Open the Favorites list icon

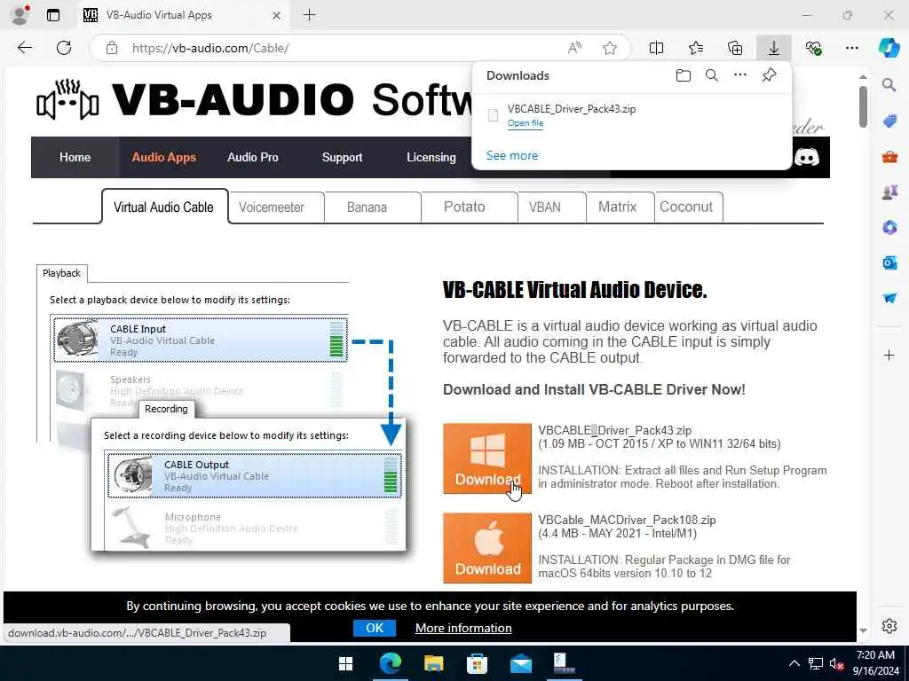pos(696,48)
